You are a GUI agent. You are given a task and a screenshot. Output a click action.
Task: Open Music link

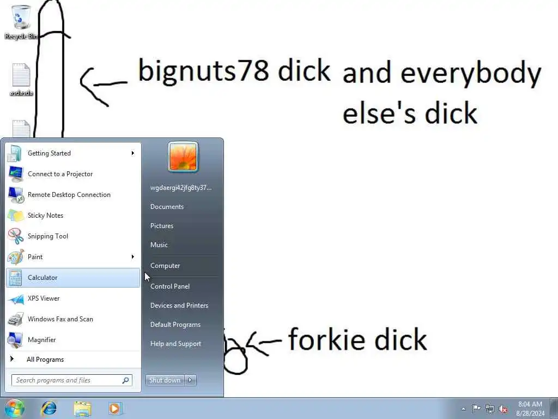(159, 245)
